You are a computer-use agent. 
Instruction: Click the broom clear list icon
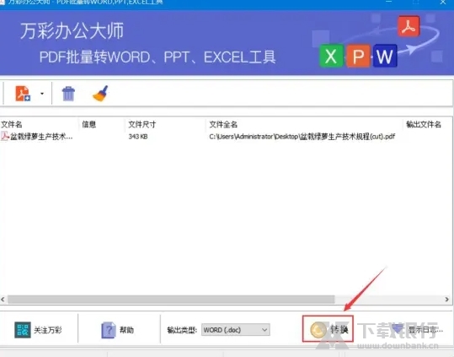100,94
